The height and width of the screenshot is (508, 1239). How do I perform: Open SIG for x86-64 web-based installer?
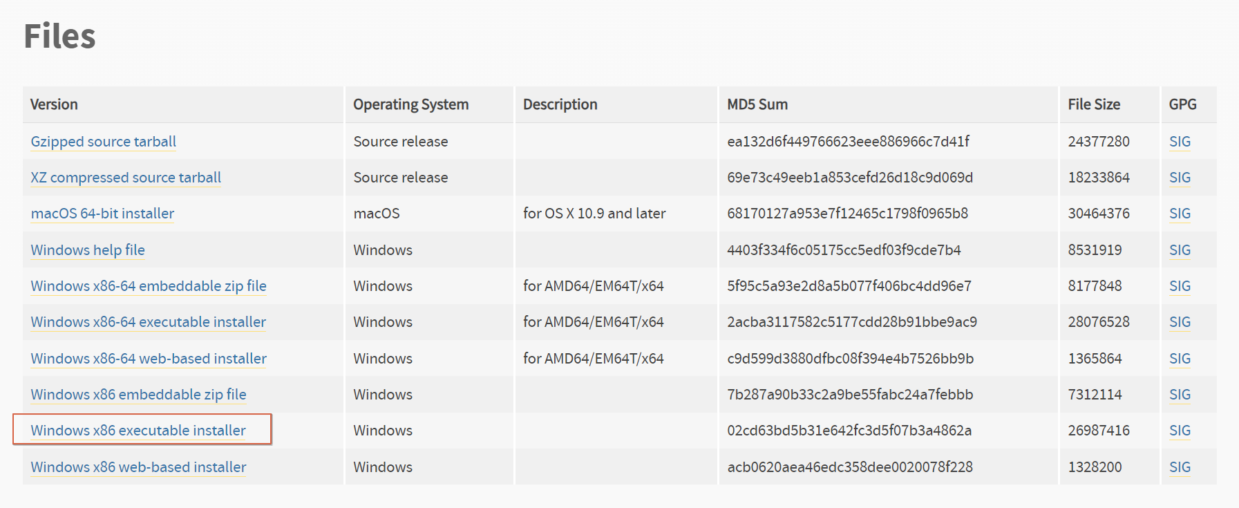[1180, 359]
